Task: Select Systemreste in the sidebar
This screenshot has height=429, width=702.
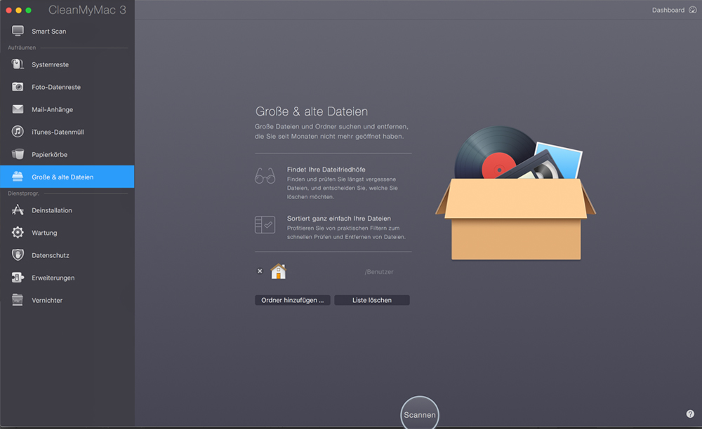Action: pos(67,64)
